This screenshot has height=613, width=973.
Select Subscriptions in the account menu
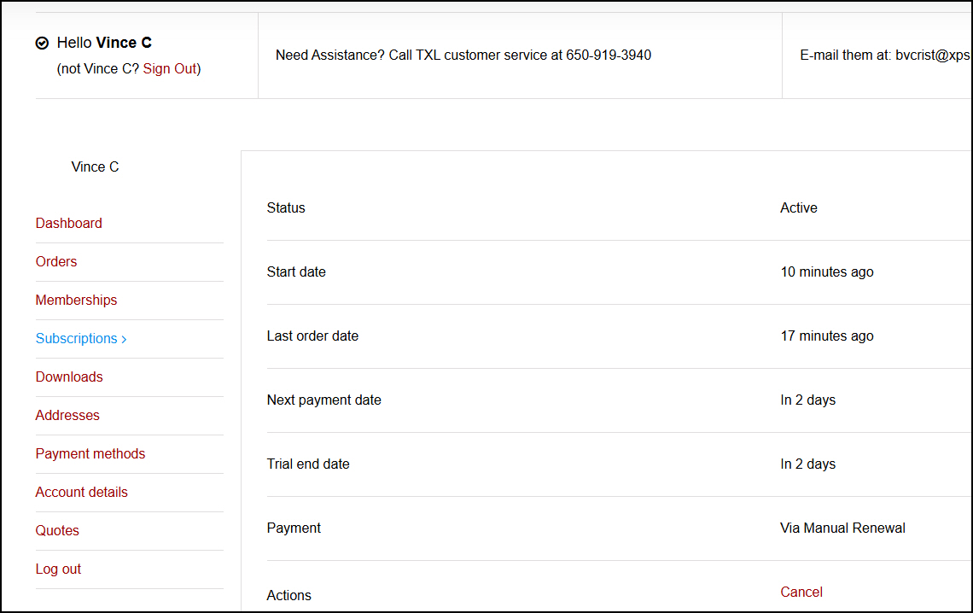(76, 338)
